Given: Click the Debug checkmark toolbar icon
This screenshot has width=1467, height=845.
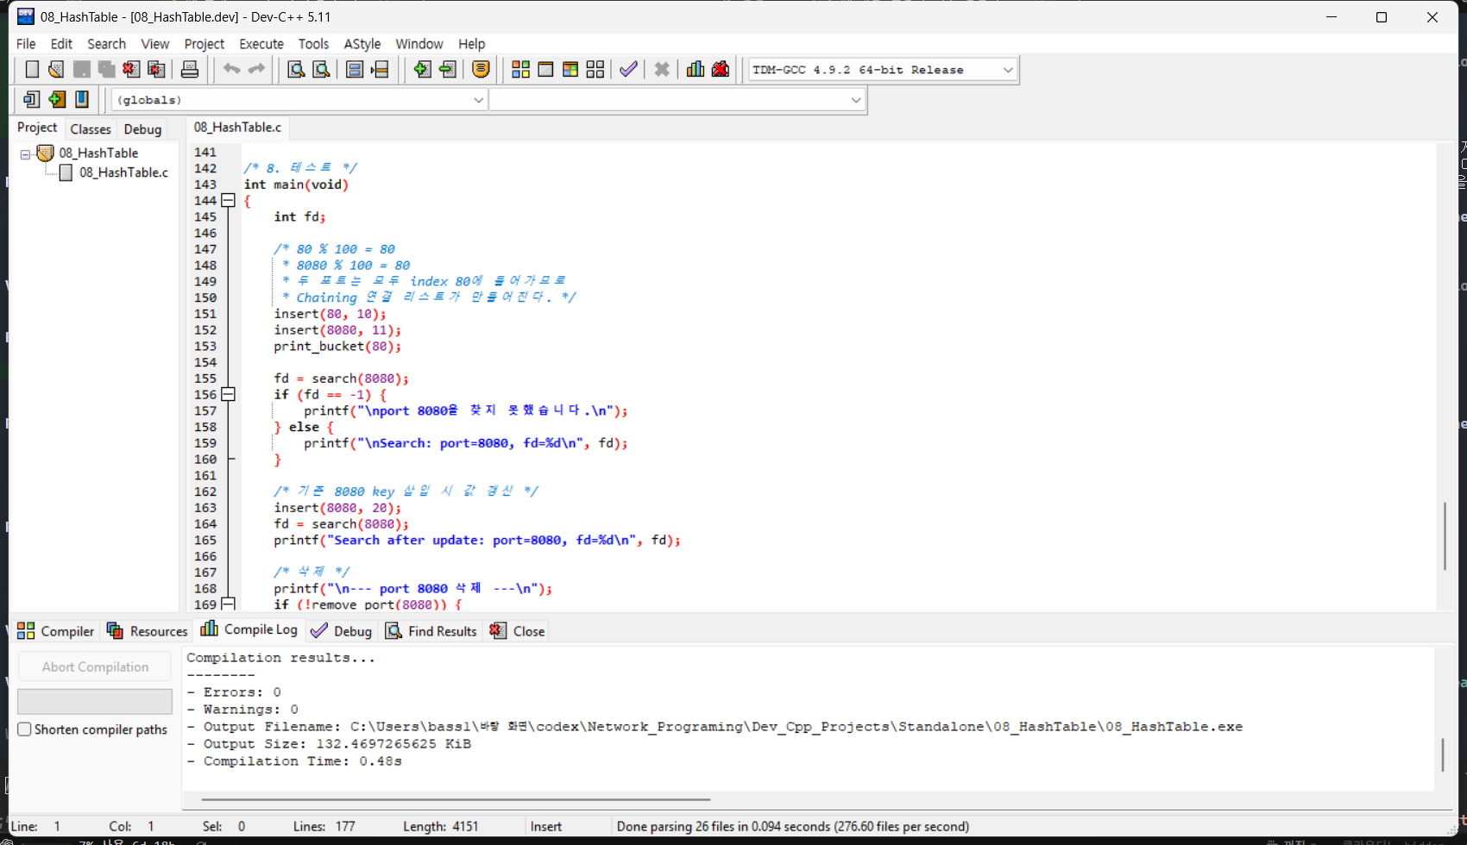Looking at the screenshot, I should point(628,70).
